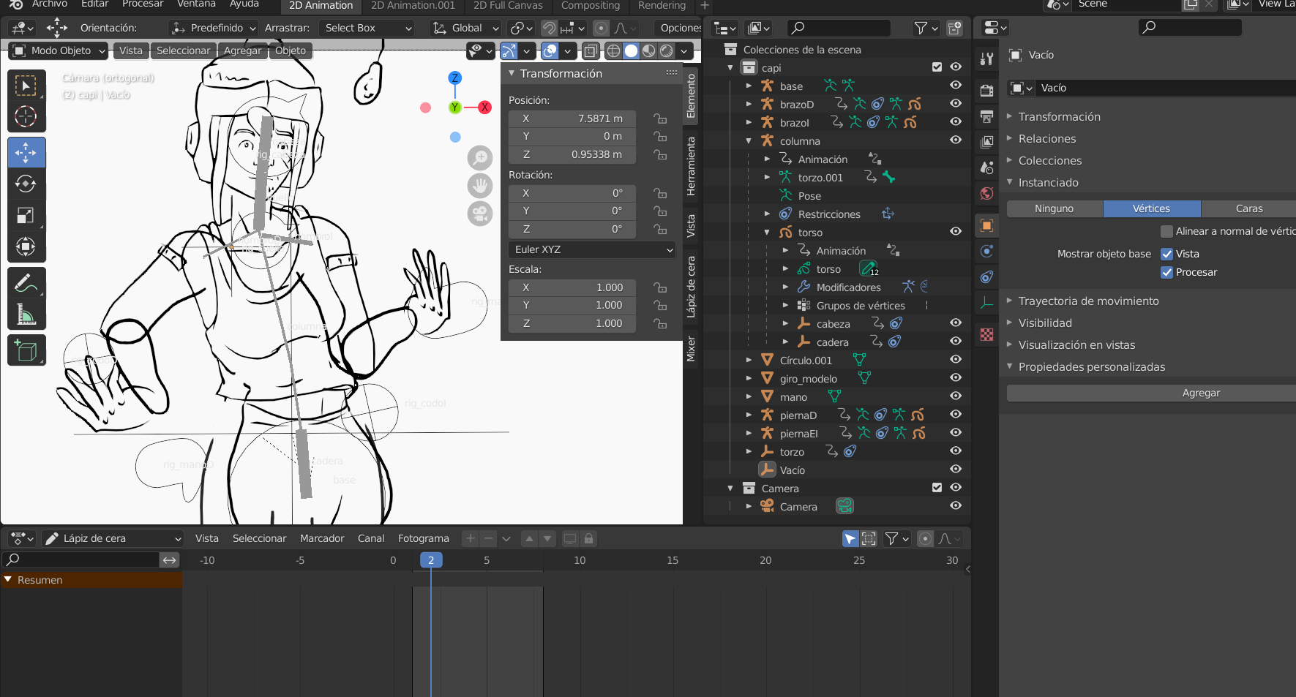Open the Marcador menu in the timeline
Image resolution: width=1296 pixels, height=697 pixels.
322,538
